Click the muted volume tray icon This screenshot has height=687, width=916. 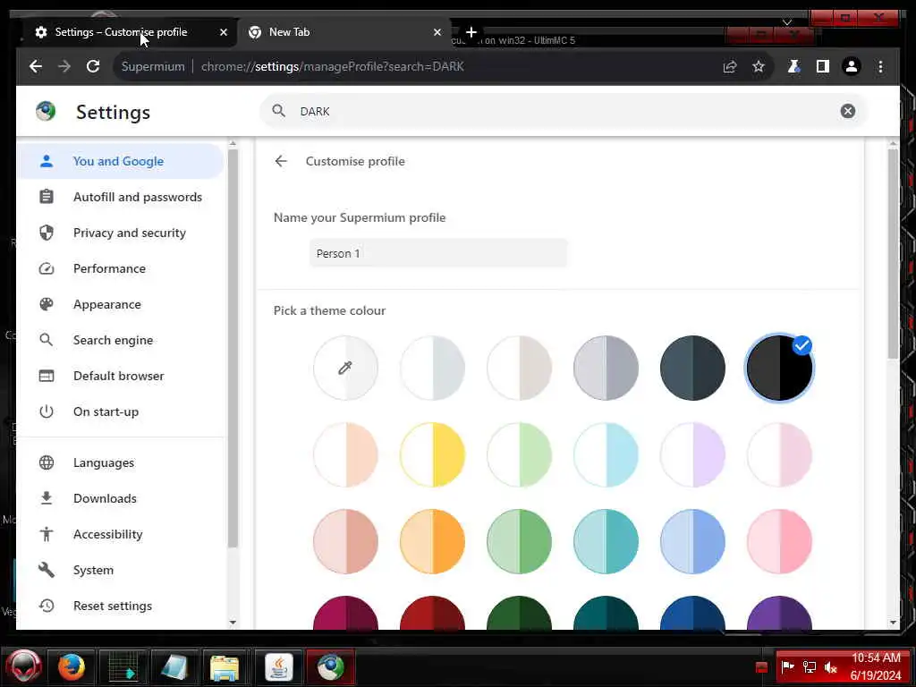click(831, 667)
